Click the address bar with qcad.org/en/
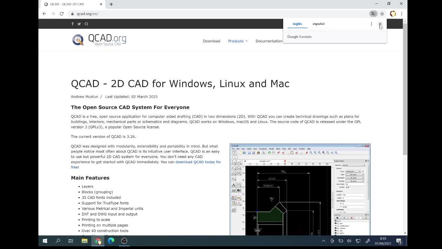The image size is (442, 249). coord(221,13)
